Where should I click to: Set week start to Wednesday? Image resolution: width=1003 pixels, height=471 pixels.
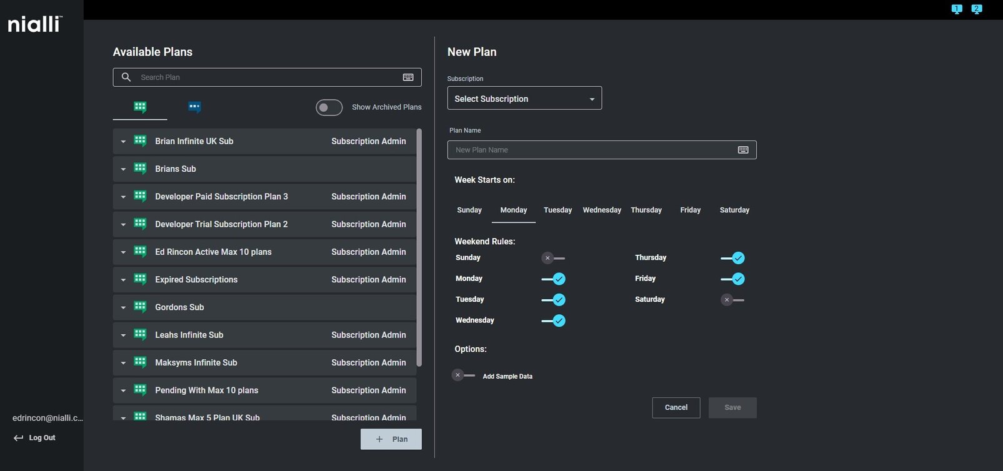pyautogui.click(x=602, y=210)
